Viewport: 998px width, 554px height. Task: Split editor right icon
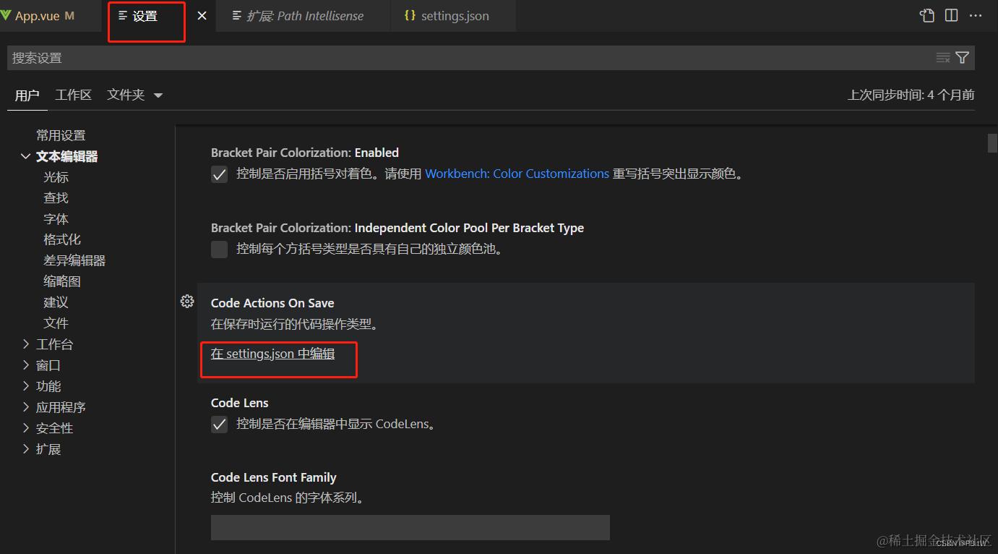952,15
